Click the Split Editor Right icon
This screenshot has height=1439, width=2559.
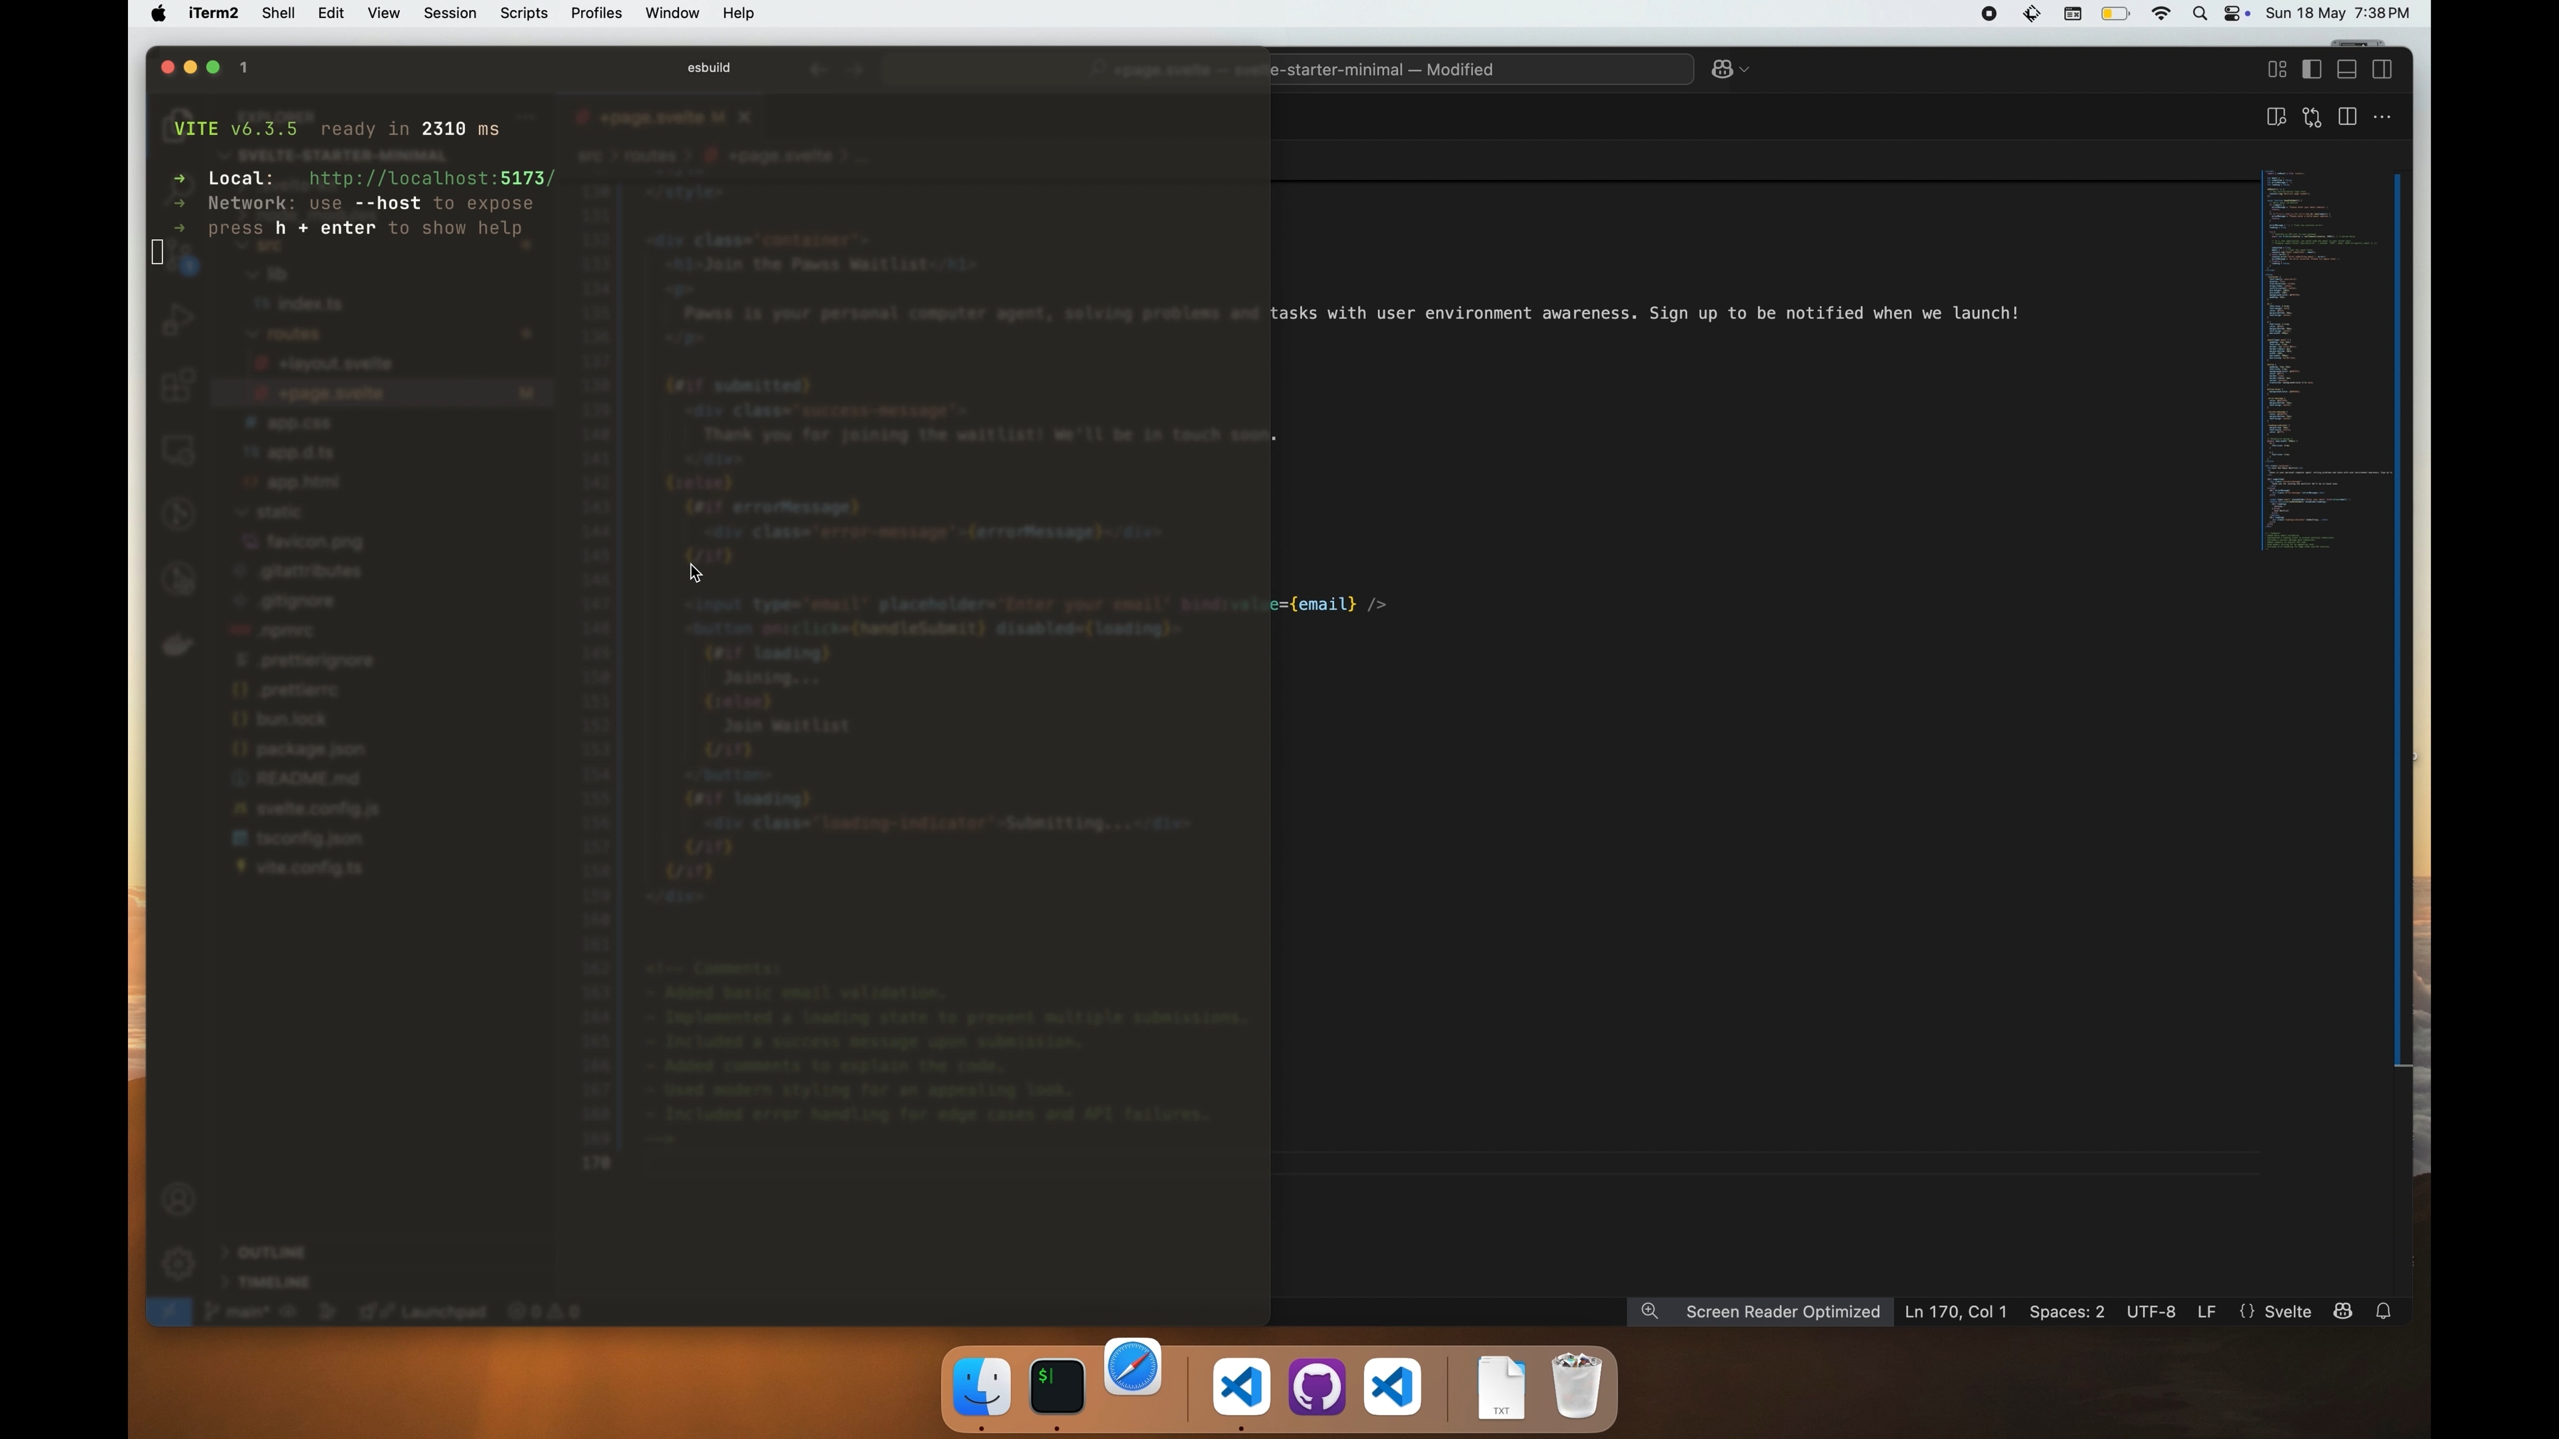(x=2347, y=117)
